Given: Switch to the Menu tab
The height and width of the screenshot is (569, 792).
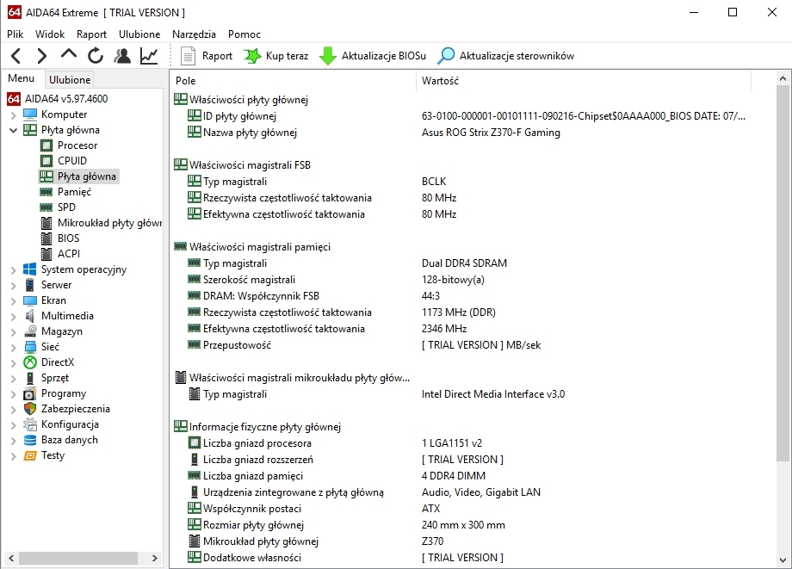Looking at the screenshot, I should point(22,78).
